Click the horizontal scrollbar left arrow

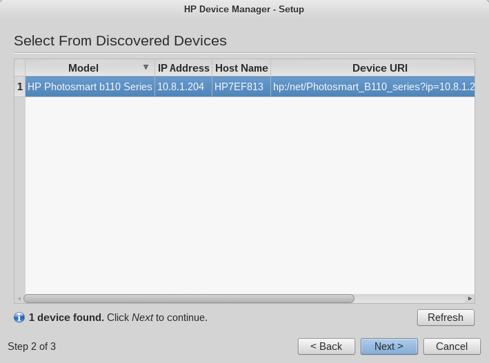pyautogui.click(x=19, y=298)
